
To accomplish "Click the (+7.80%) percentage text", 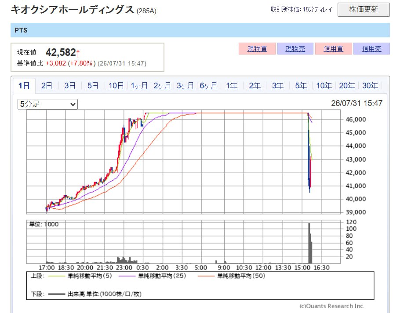I will coord(82,63).
